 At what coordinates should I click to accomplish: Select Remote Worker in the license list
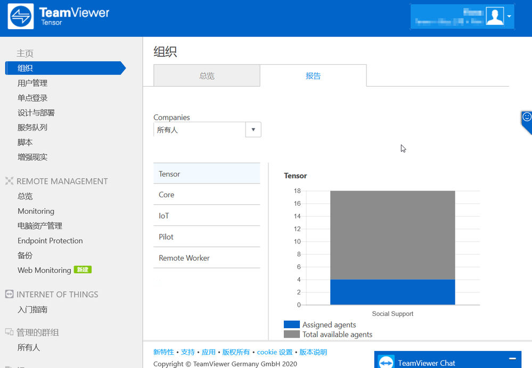pos(207,258)
